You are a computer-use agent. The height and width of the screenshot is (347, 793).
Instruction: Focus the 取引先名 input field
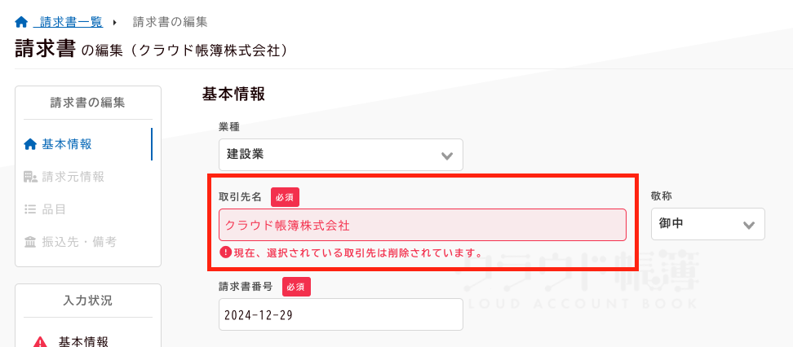click(422, 225)
